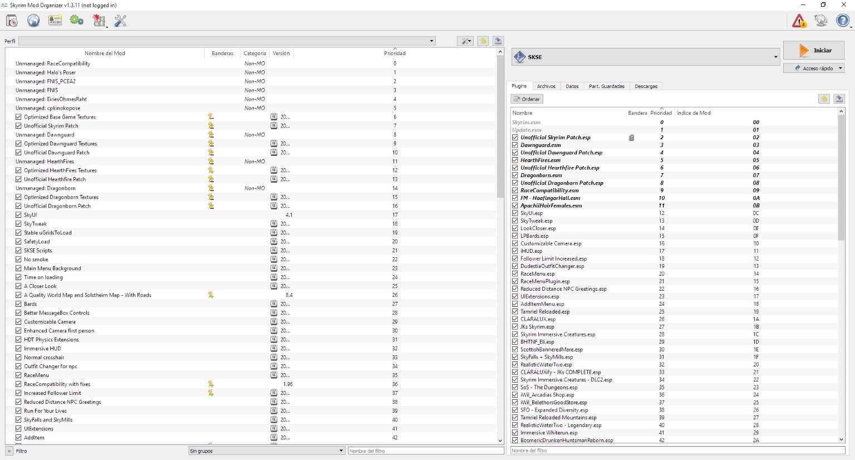Disable the RaceMenu.esp plugin
The width and height of the screenshot is (855, 460).
pos(515,273)
